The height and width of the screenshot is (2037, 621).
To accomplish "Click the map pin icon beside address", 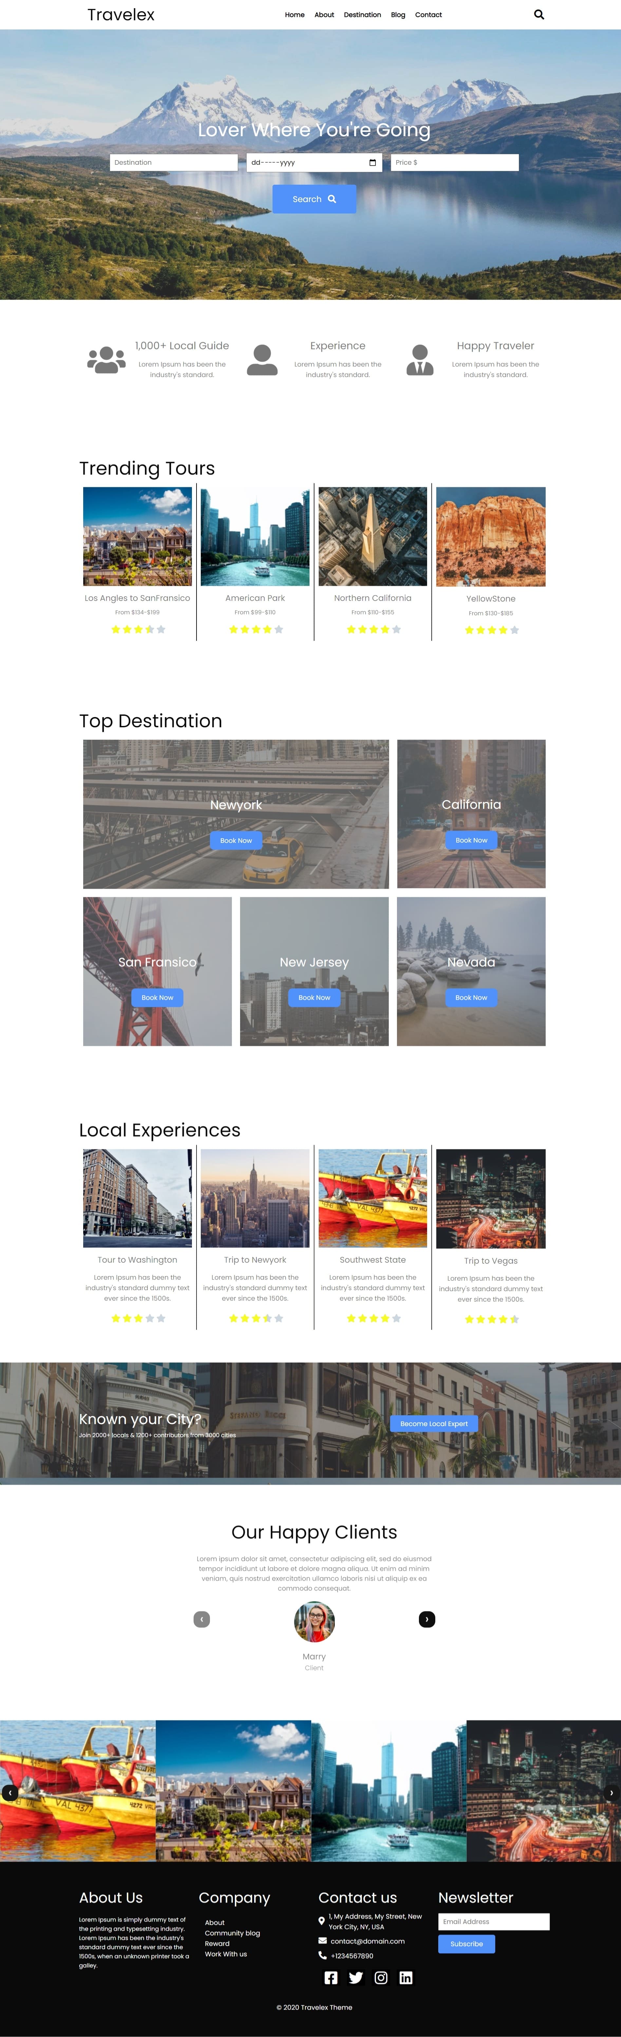I will pyautogui.click(x=321, y=1921).
